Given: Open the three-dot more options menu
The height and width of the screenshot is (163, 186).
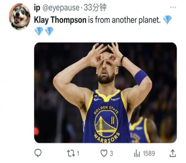Looking at the screenshot, I should [173, 7].
